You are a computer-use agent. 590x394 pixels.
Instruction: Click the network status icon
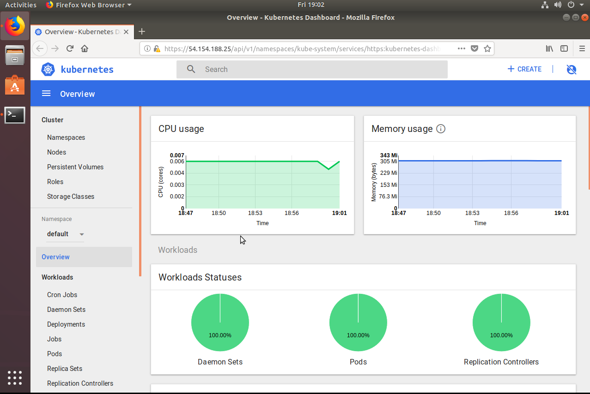point(545,5)
